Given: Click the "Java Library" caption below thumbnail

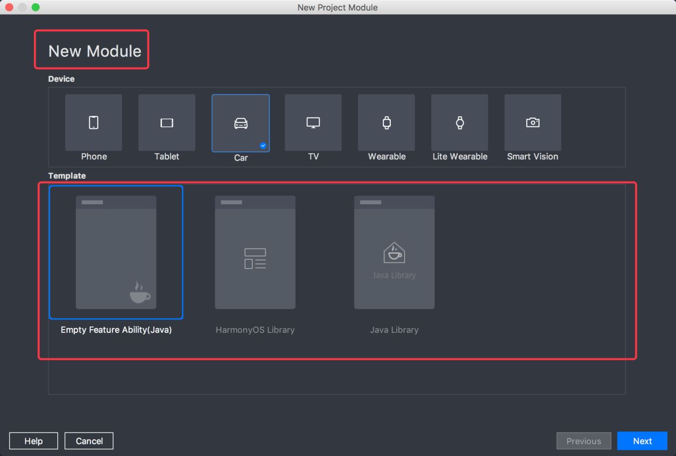Looking at the screenshot, I should pos(394,330).
